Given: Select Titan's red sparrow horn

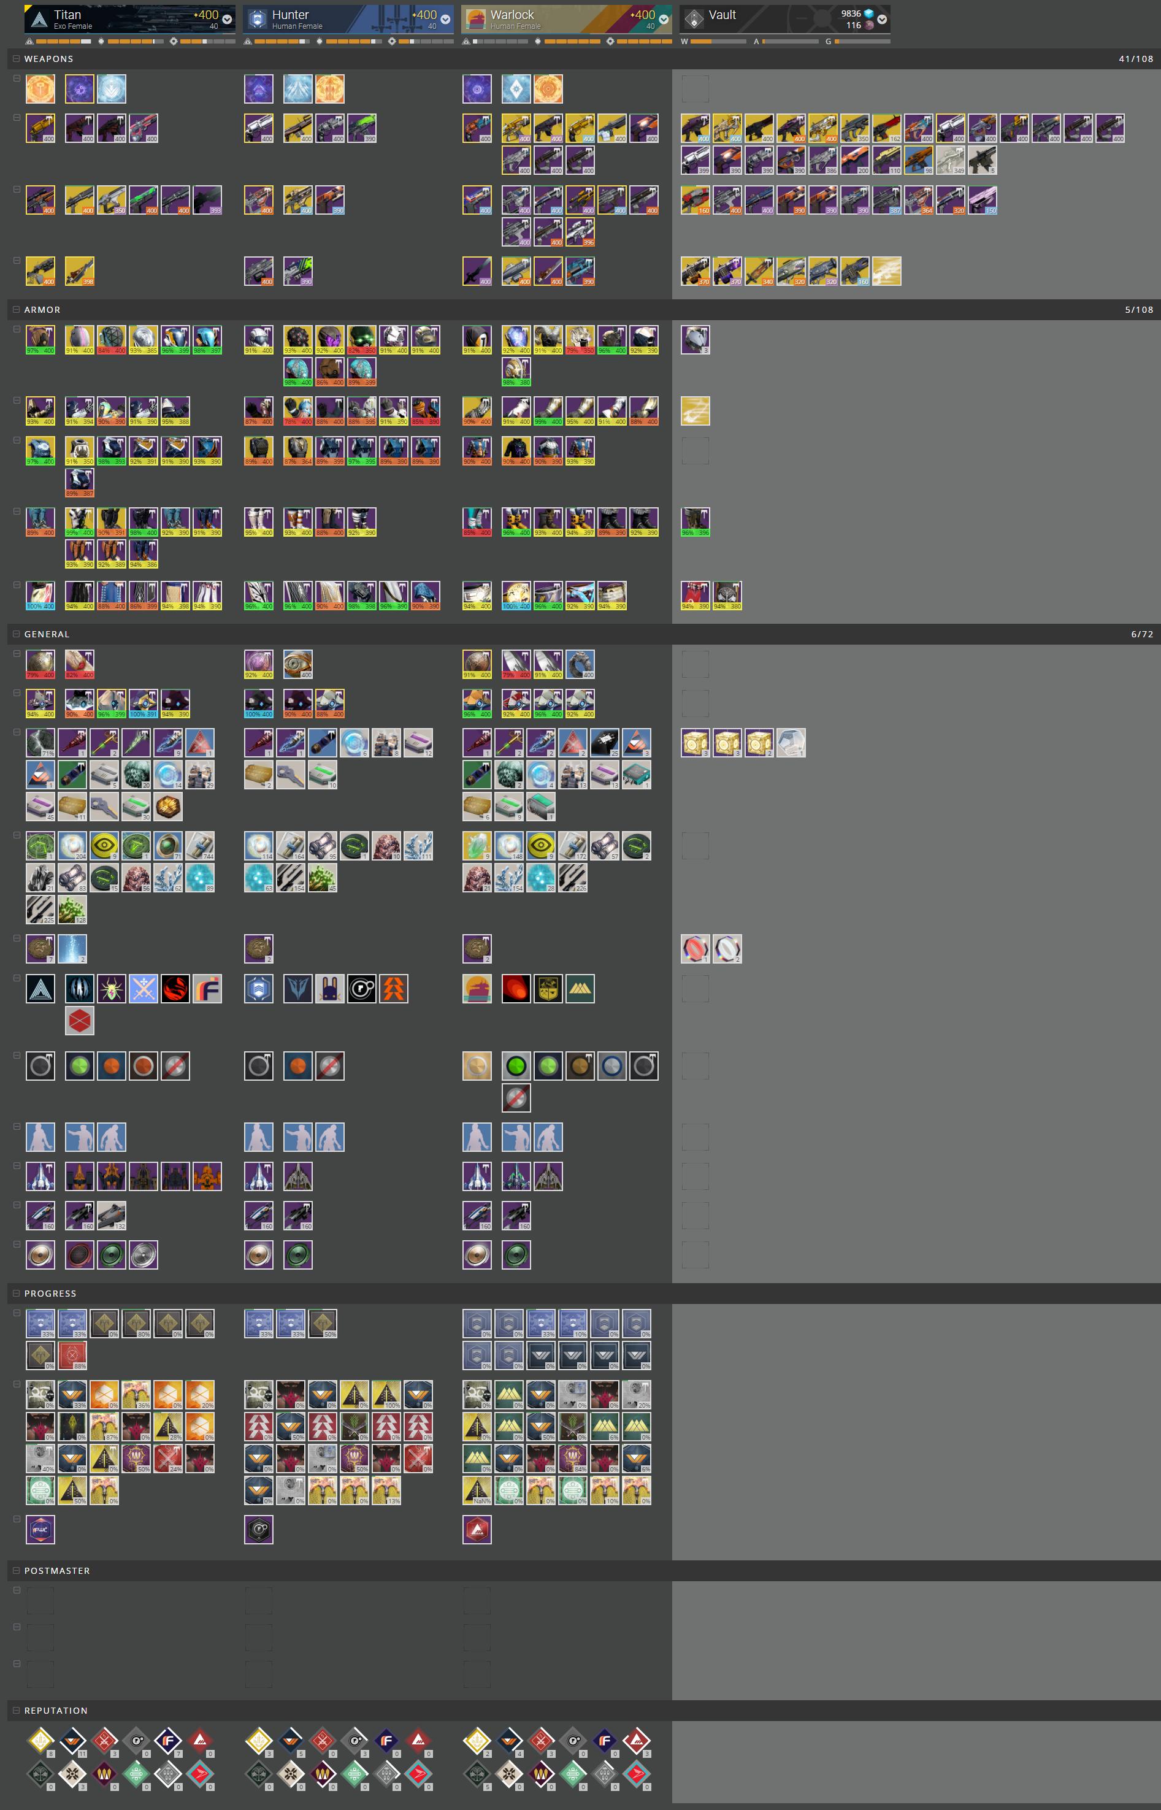Looking at the screenshot, I should (80, 1255).
